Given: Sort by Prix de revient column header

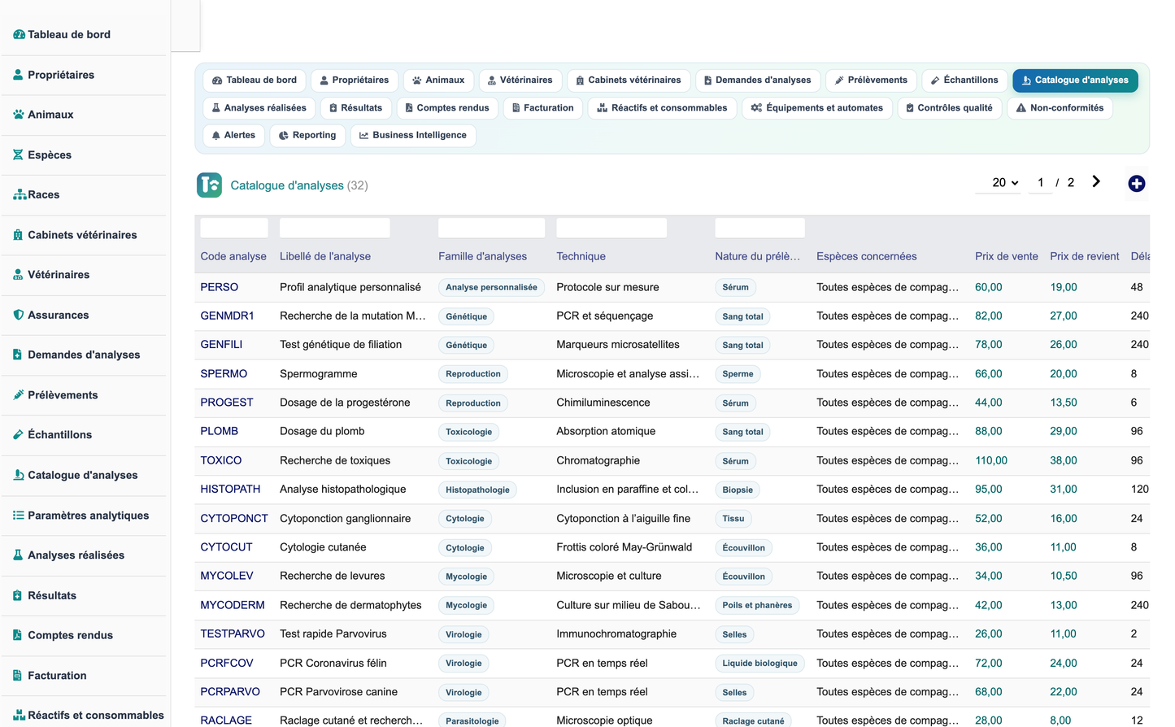Looking at the screenshot, I should coord(1085,256).
